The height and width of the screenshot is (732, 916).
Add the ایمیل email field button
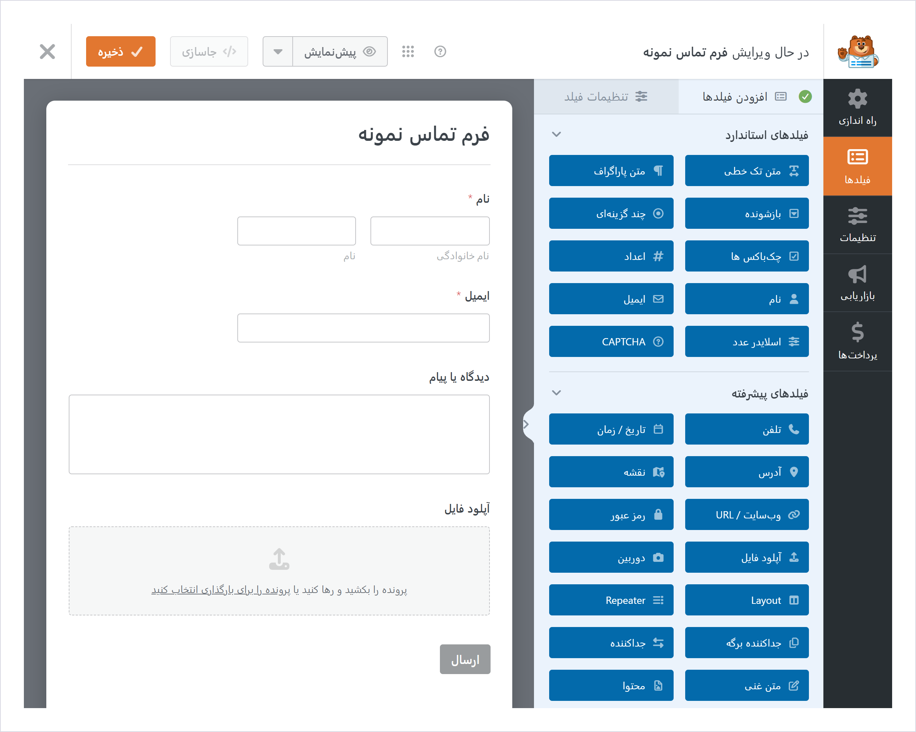pos(611,299)
